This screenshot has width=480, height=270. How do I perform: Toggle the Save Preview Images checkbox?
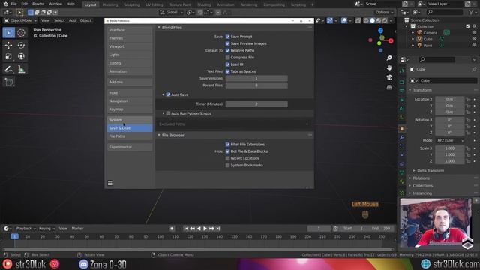[x=227, y=43]
